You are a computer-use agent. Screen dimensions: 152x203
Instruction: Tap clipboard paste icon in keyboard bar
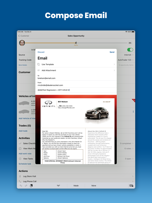(31, 186)
